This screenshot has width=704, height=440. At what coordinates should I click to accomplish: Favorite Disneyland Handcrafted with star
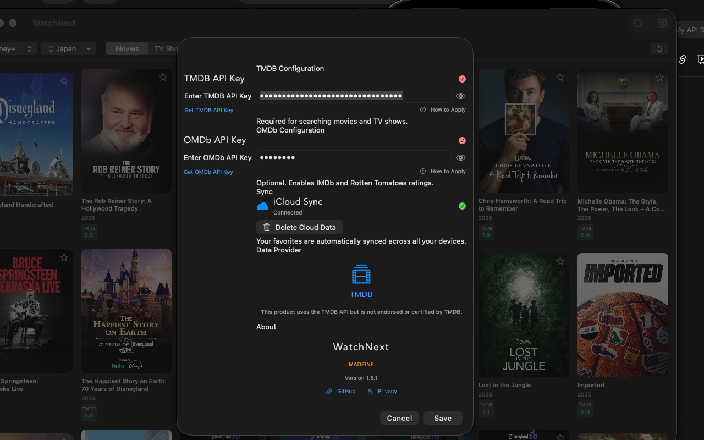click(x=64, y=81)
